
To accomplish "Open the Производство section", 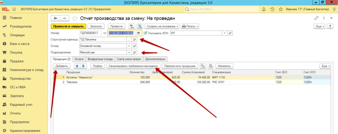I will (20, 78).
